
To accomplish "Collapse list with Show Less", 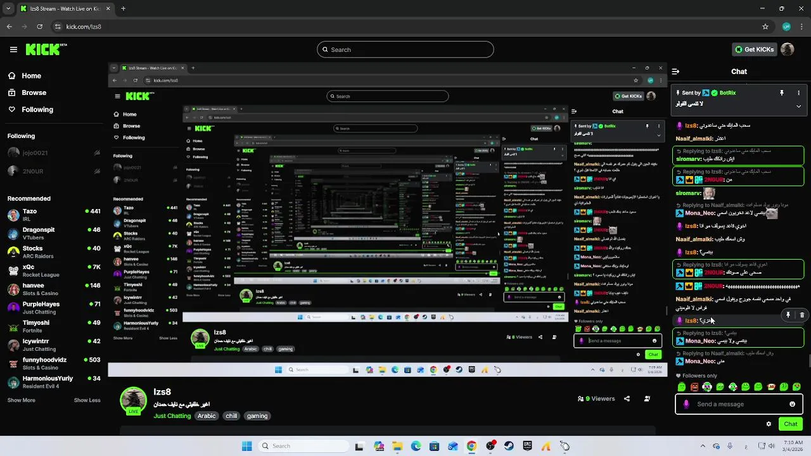I will tap(87, 400).
